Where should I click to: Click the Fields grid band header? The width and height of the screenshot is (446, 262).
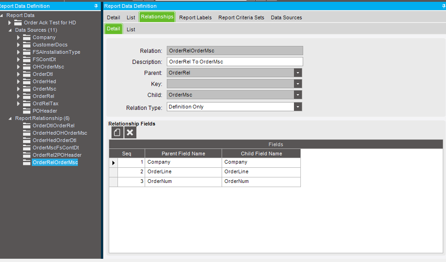[x=276, y=144]
